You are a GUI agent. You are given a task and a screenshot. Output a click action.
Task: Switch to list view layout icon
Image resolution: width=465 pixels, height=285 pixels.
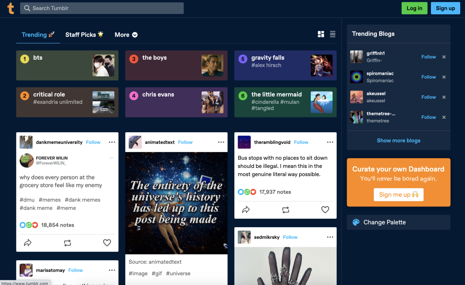click(333, 34)
